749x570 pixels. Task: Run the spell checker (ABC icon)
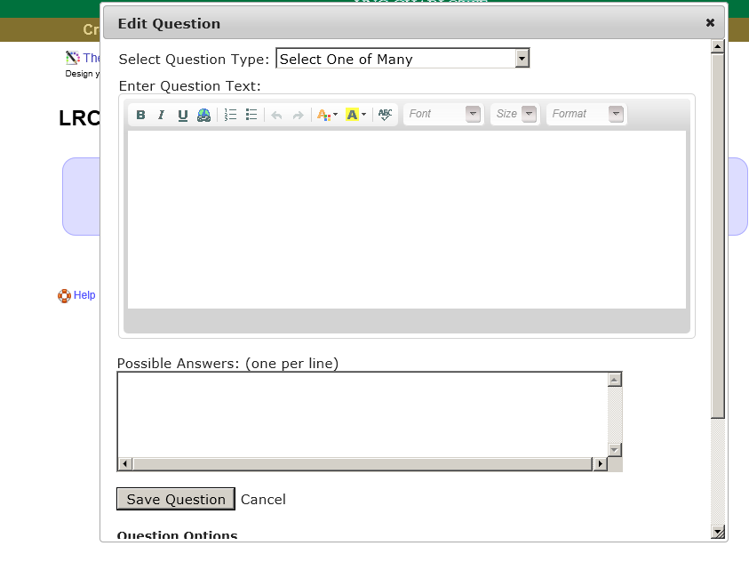(x=385, y=115)
